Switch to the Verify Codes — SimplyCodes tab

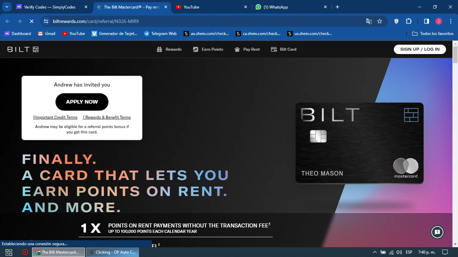(50, 7)
